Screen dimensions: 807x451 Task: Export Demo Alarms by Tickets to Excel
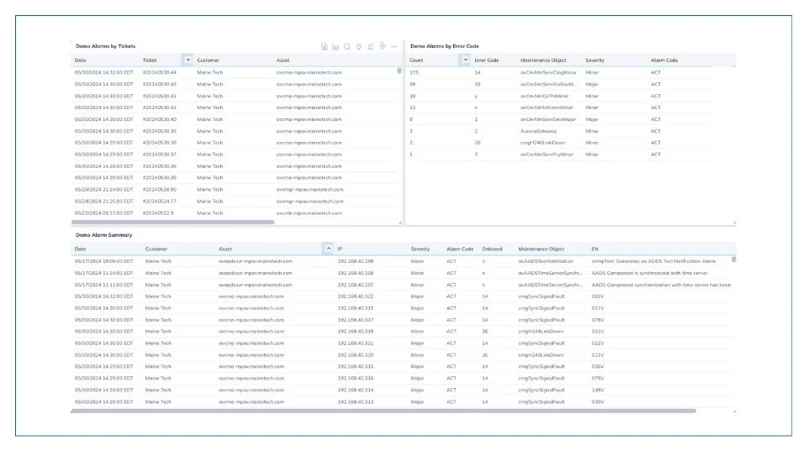tap(324, 47)
